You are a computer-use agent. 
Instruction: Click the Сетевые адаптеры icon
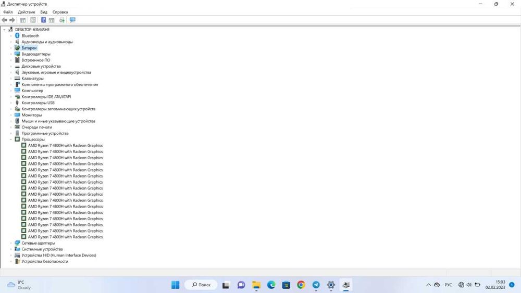[17, 243]
